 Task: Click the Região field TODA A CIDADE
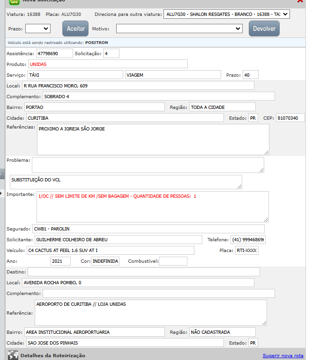(x=223, y=107)
